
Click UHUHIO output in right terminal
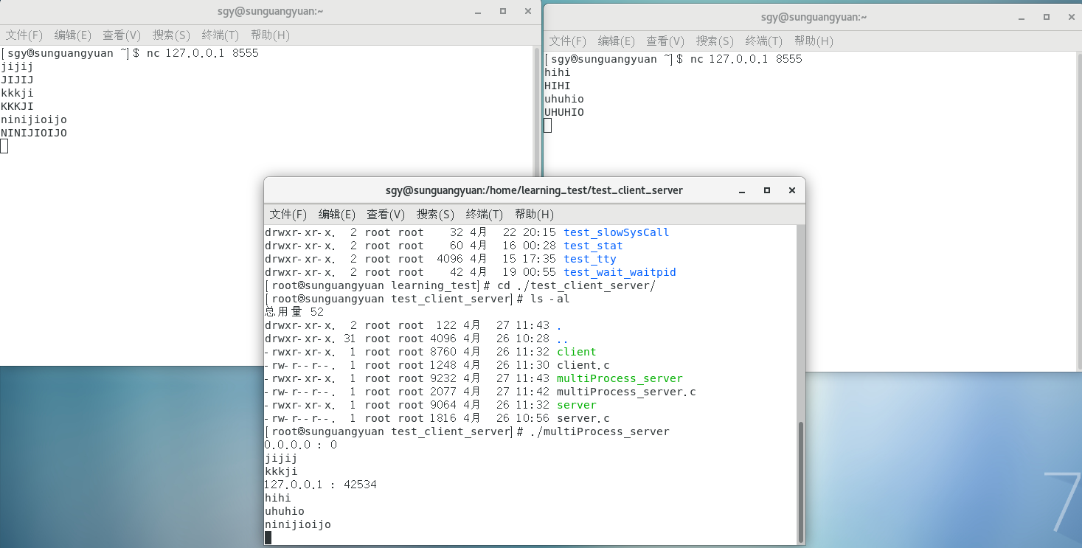pos(564,112)
